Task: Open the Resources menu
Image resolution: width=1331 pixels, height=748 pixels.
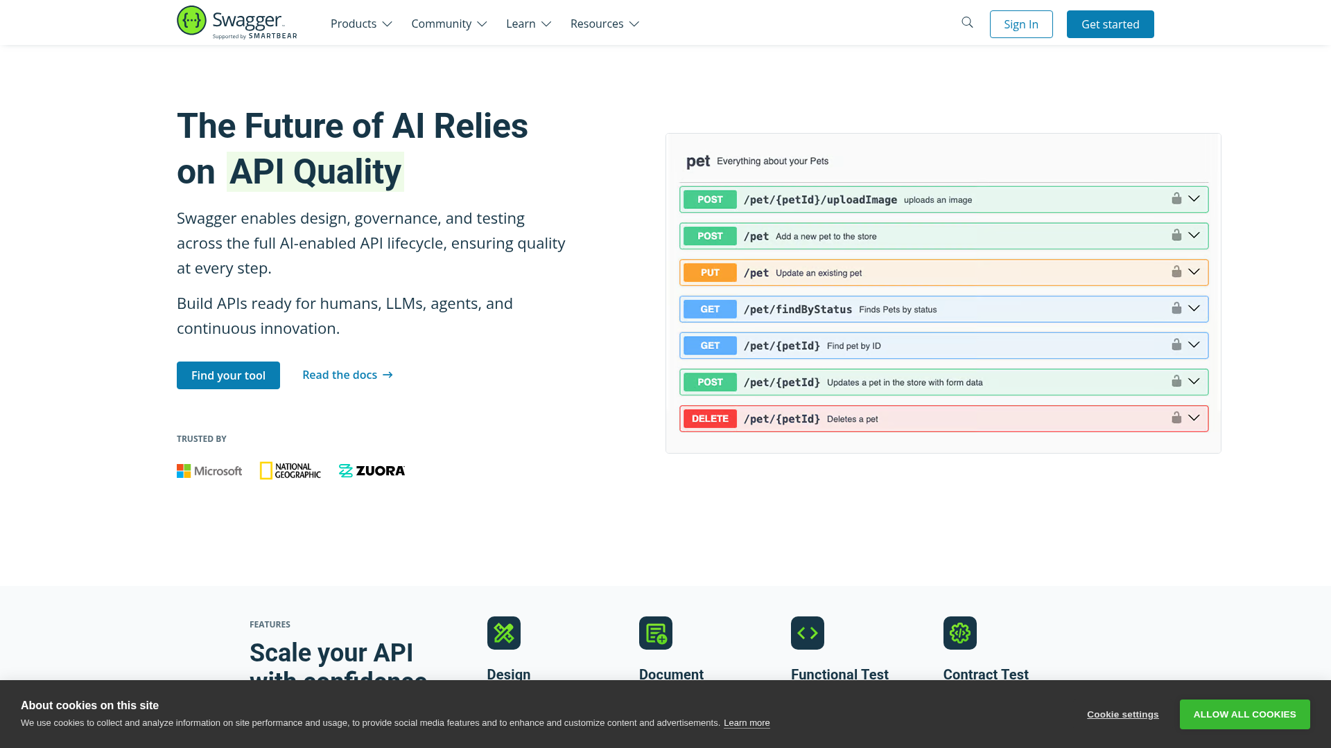Action: (x=604, y=24)
